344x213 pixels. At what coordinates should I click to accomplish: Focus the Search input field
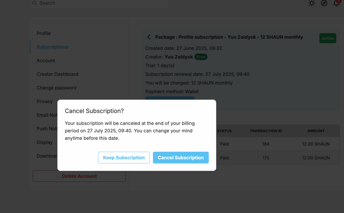99,3
